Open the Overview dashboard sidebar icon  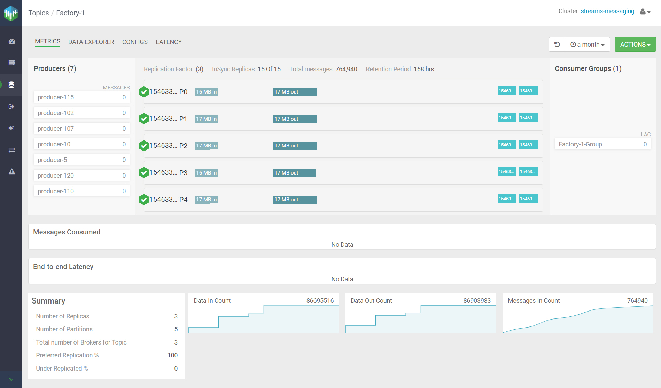[x=12, y=41]
